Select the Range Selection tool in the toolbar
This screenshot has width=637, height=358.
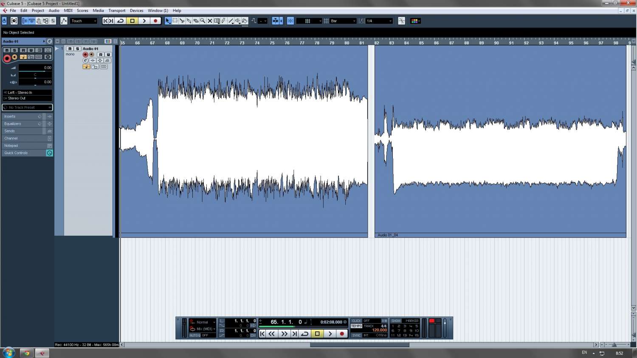(x=175, y=21)
